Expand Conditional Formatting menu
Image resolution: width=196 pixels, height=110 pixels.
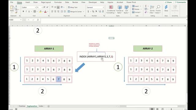click(111, 9)
